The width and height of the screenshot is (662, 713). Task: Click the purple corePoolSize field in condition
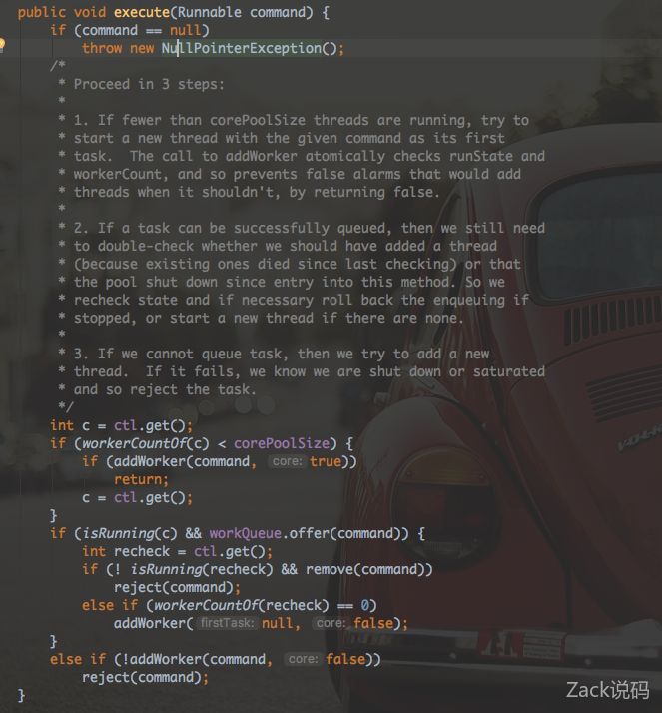pos(282,443)
